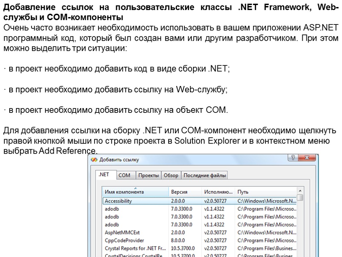The height and width of the screenshot is (257, 342).
Task: Select the AspNetMMCExt component
Action: [122, 233]
